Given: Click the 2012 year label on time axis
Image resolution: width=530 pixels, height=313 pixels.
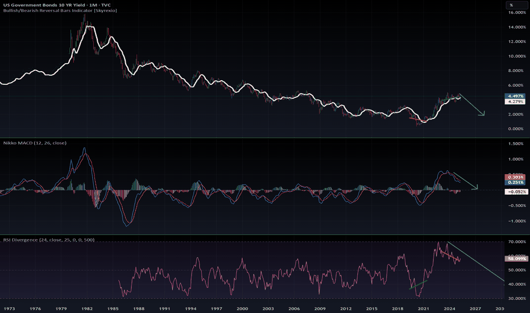Looking at the screenshot, I should pyautogui.click(x=346, y=308).
